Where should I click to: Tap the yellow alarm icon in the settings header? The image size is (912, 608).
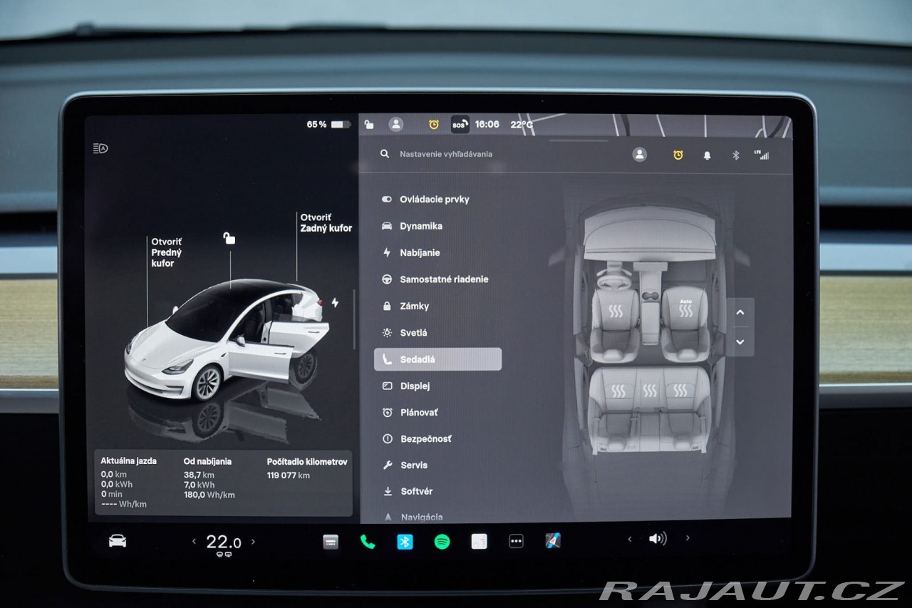(x=678, y=155)
